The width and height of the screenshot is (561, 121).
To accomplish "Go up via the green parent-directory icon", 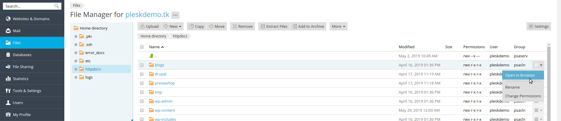I will point(151,56).
